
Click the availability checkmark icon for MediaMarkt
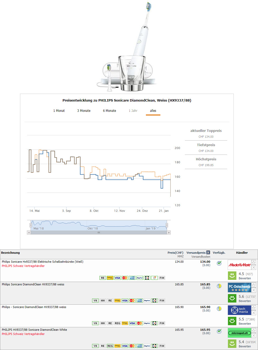(x=219, y=263)
